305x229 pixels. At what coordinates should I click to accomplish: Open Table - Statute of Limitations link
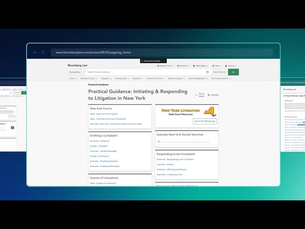pyautogui.click(x=103, y=183)
